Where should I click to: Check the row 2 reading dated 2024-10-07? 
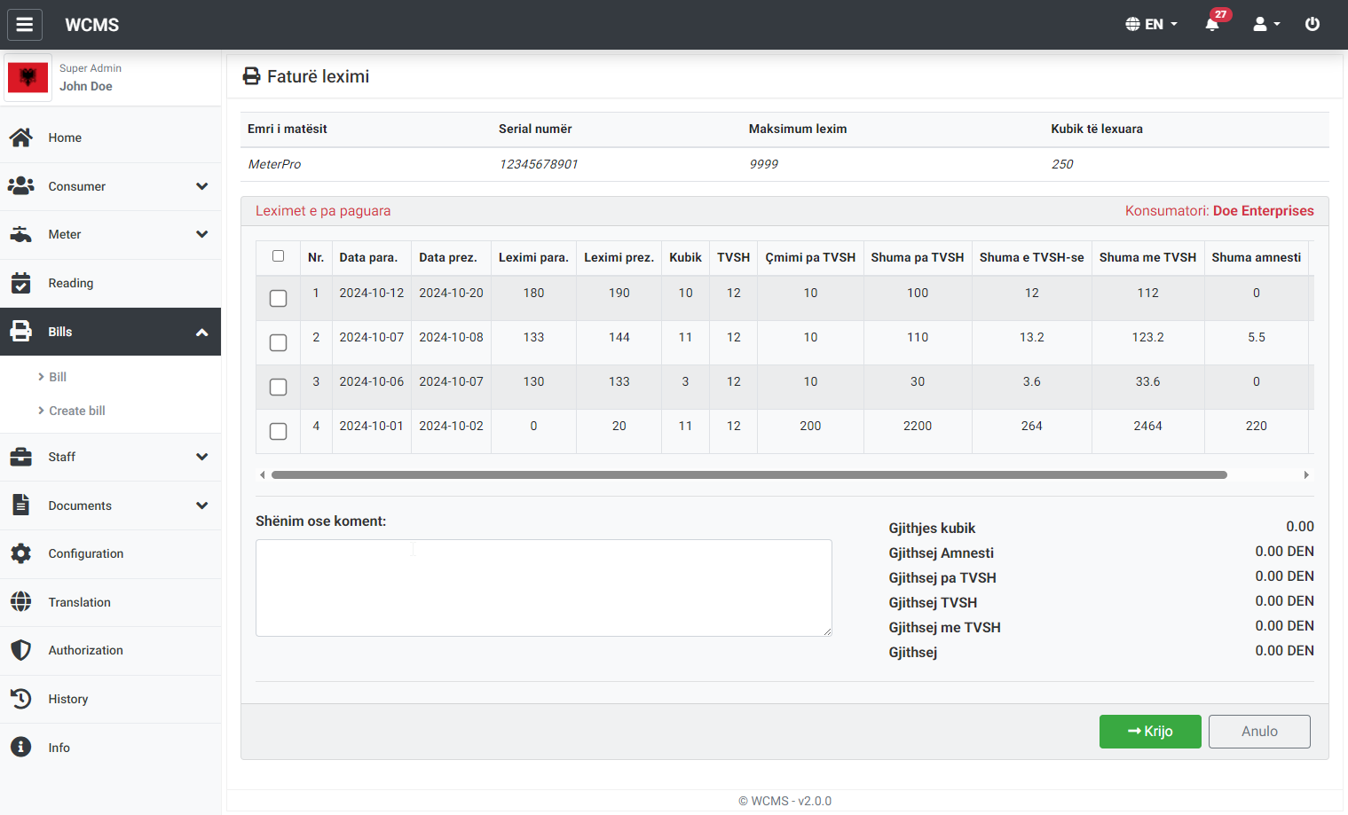[278, 342]
